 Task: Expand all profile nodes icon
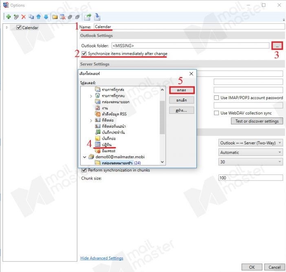[x=70, y=17]
